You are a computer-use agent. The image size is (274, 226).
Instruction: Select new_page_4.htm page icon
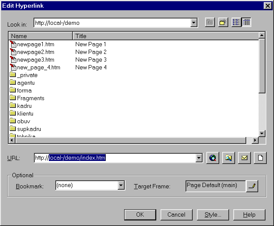(x=13, y=67)
